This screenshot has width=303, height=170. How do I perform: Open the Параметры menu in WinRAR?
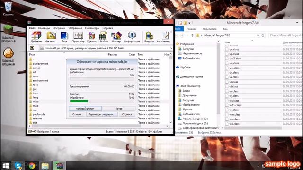(92, 28)
